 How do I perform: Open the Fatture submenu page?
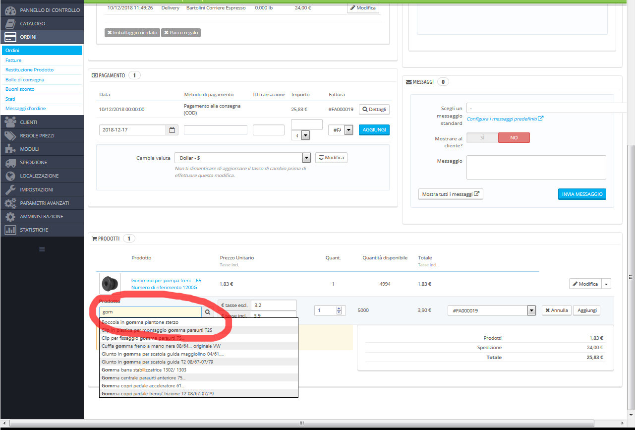tap(42, 60)
